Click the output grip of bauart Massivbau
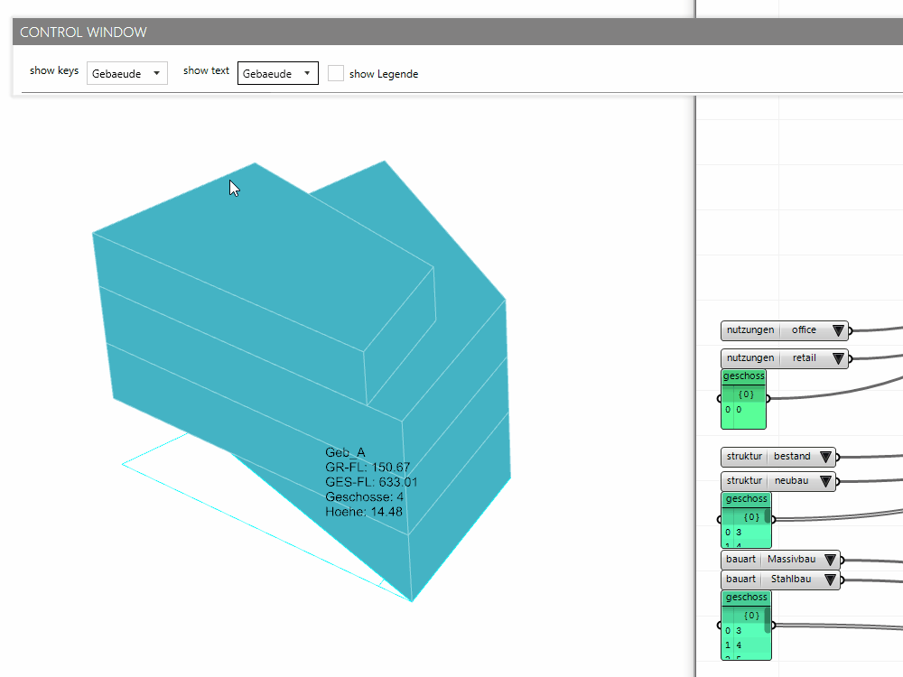The image size is (903, 677). [842, 560]
